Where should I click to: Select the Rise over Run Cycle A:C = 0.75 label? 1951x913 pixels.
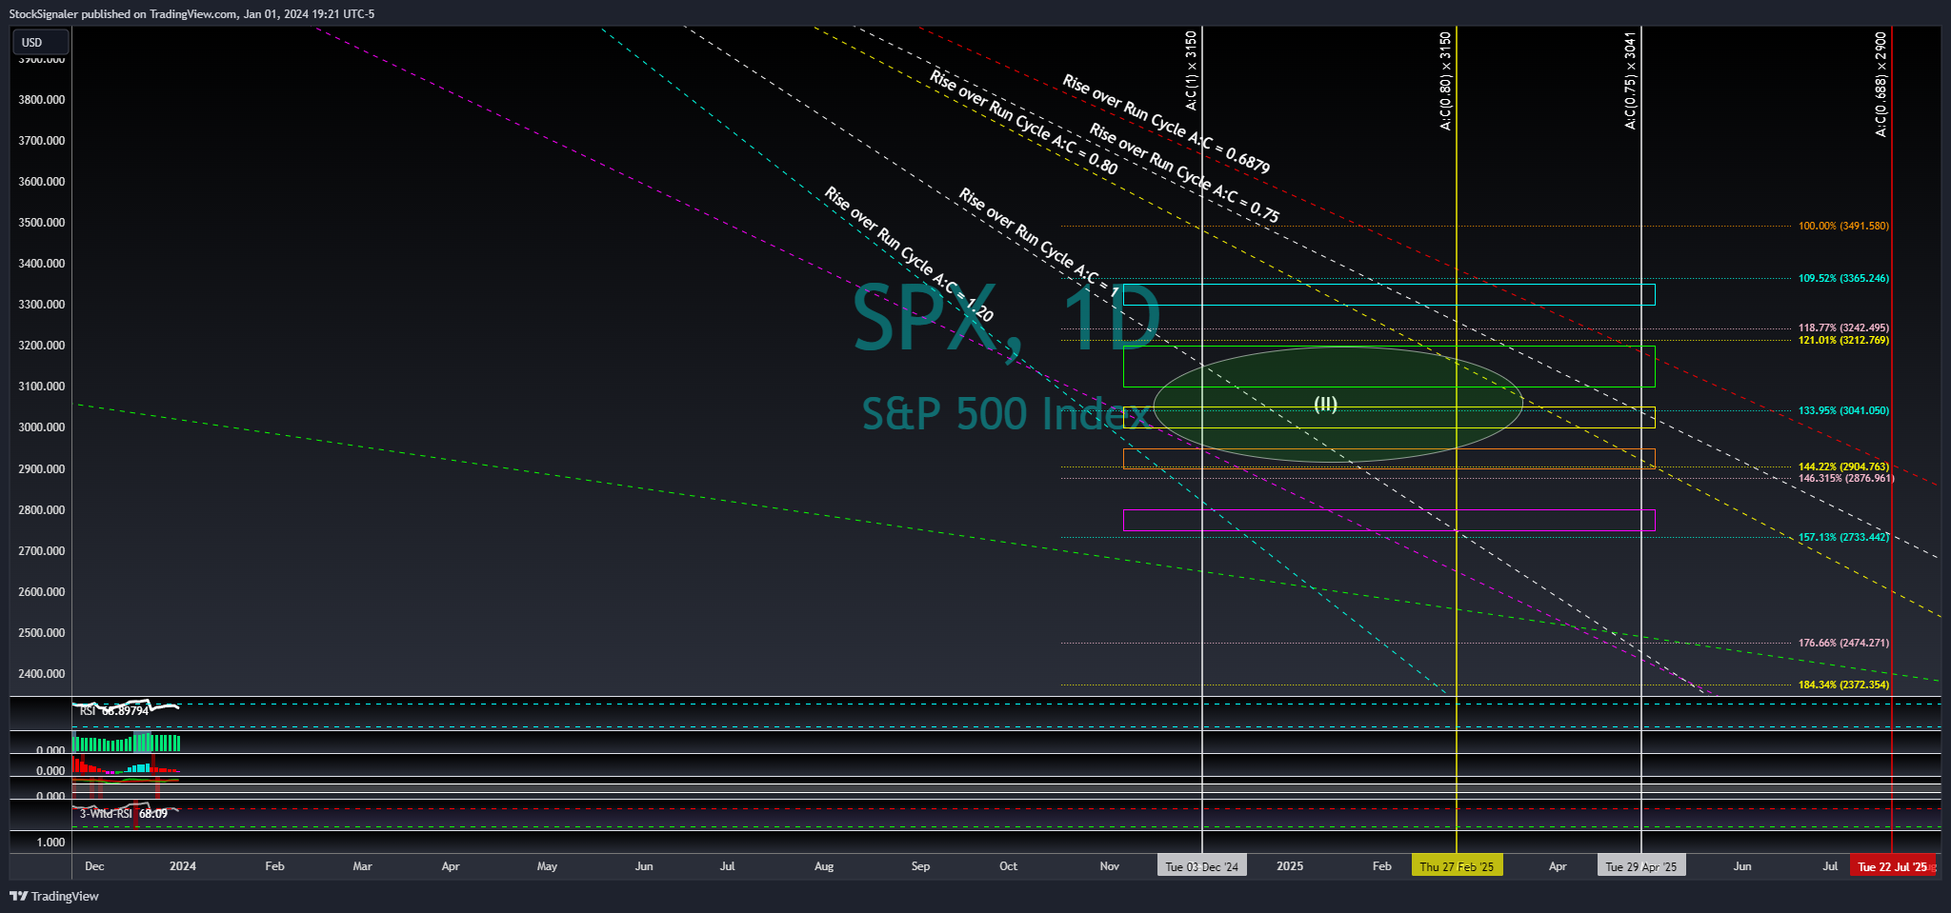[x=1185, y=172]
